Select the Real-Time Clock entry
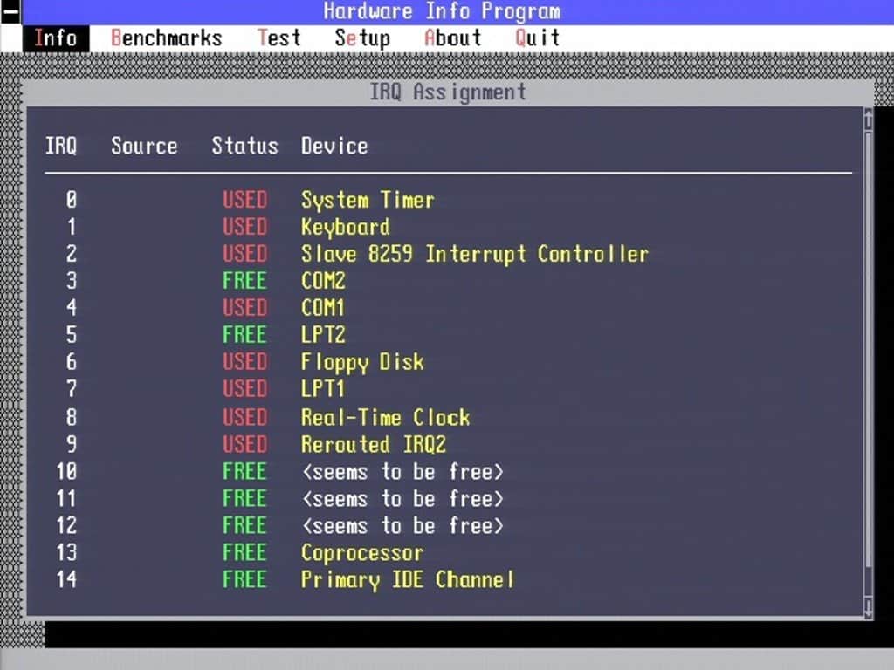 pos(385,418)
